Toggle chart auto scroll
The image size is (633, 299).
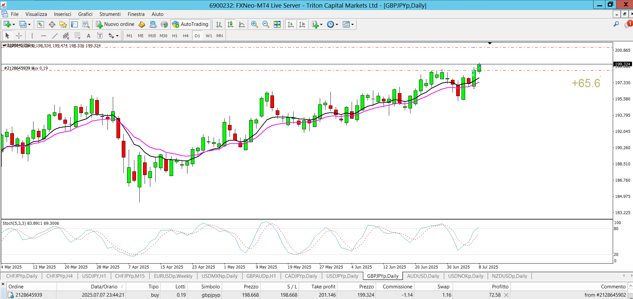pyautogui.click(x=291, y=24)
